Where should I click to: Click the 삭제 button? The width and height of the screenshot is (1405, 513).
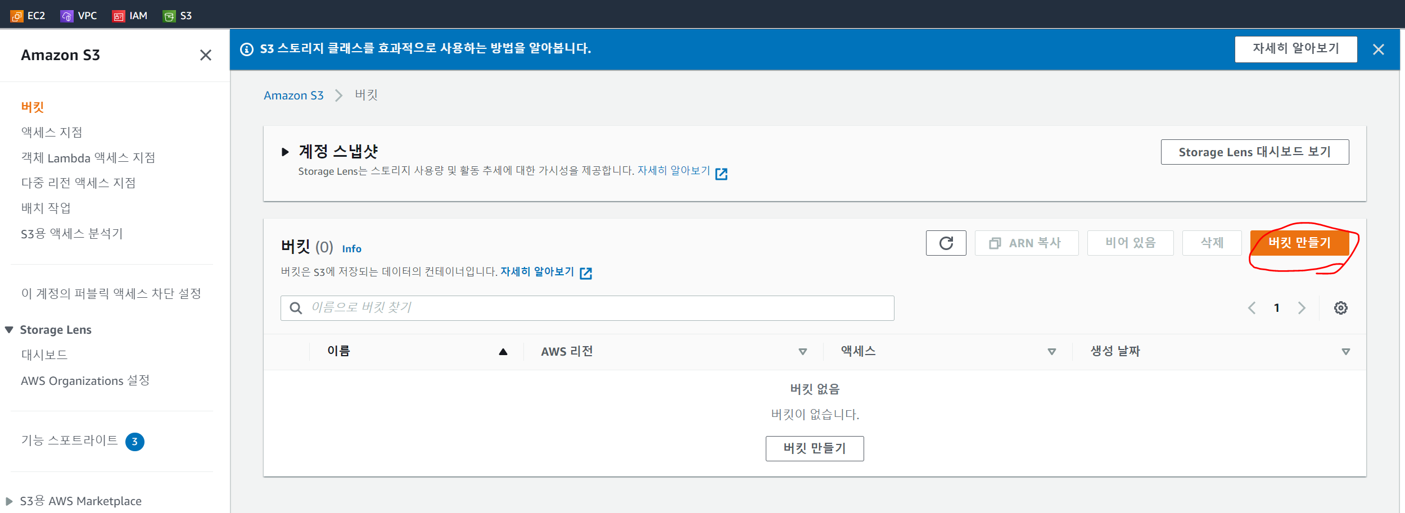click(x=1212, y=243)
